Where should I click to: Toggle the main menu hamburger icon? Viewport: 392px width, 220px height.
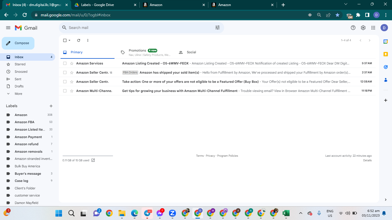[8, 28]
